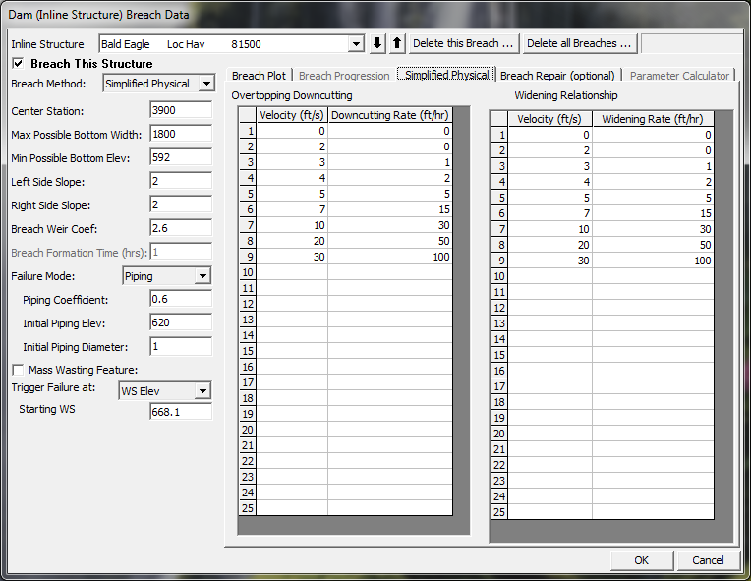Select the Parameter Calculator tab
This screenshot has height=581, width=751.
tap(679, 76)
